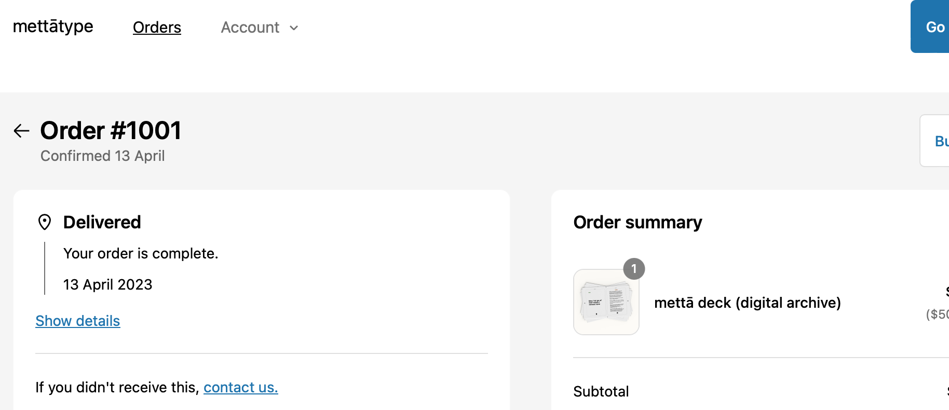Screen dimensions: 949x410
Task: Click the Subtotal label
Action: click(601, 392)
